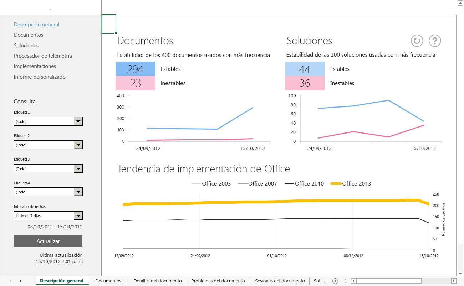This screenshot has width=464, height=286.
Task: Expand the Etiqueta3 dropdown
Action: click(78, 169)
